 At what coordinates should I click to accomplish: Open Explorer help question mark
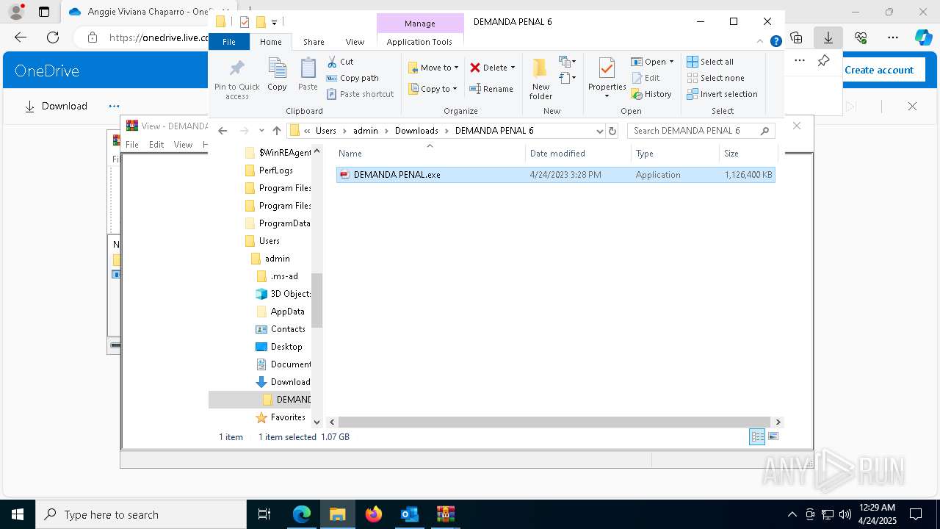tap(775, 42)
